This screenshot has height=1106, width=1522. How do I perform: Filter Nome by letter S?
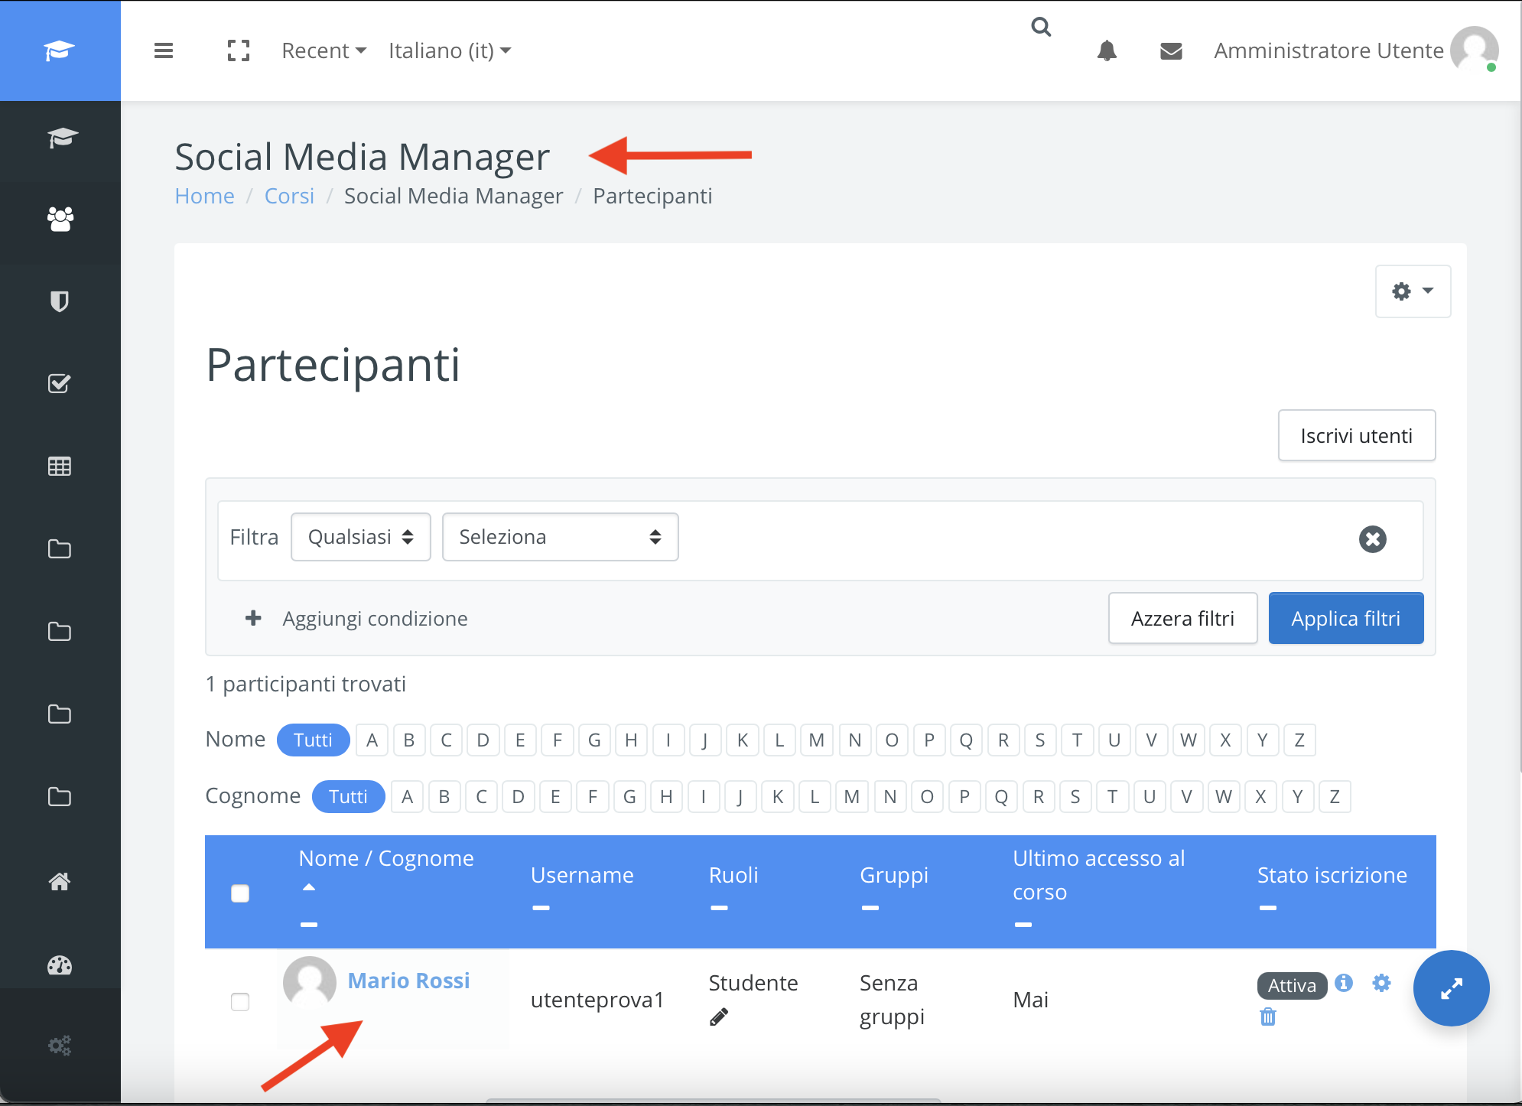pyautogui.click(x=1040, y=740)
